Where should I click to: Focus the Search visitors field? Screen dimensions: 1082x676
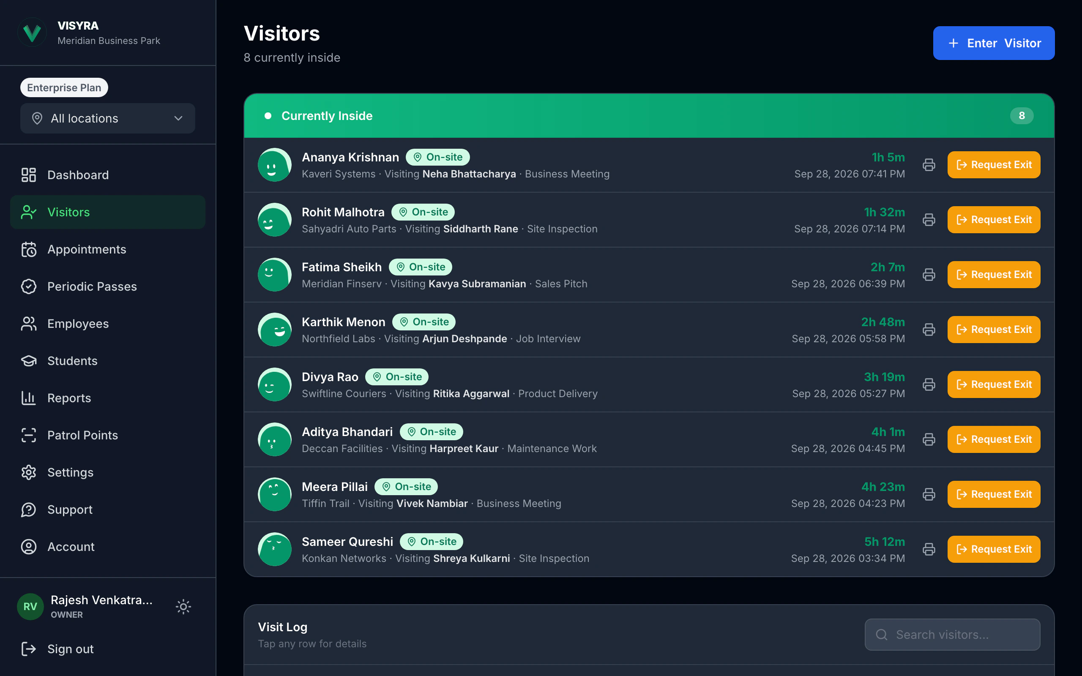952,635
